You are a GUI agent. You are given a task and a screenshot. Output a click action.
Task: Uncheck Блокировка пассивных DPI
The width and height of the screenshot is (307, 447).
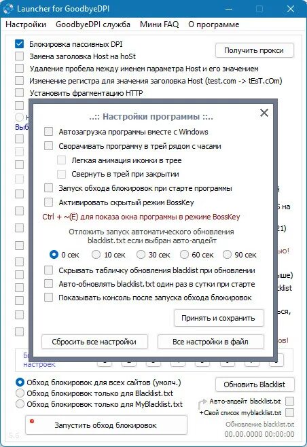click(x=20, y=44)
